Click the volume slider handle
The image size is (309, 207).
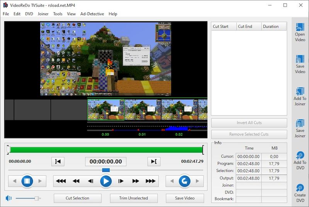[37, 199]
